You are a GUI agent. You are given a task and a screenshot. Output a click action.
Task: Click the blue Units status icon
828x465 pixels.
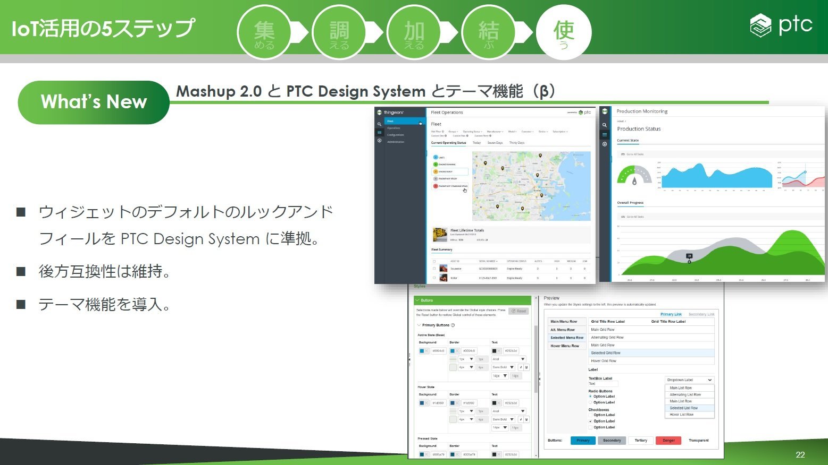coord(436,157)
